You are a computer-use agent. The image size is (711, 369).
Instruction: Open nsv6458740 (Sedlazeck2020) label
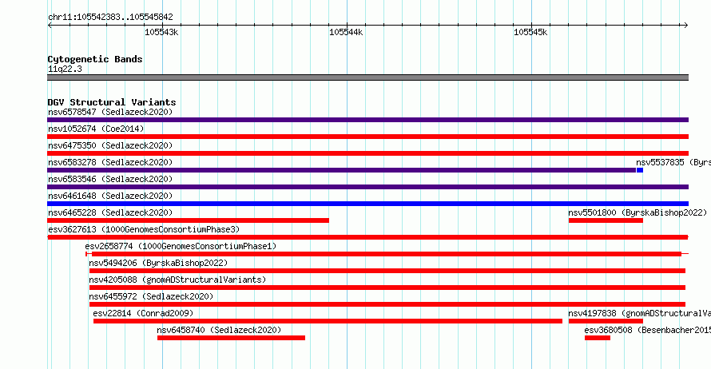click(219, 330)
